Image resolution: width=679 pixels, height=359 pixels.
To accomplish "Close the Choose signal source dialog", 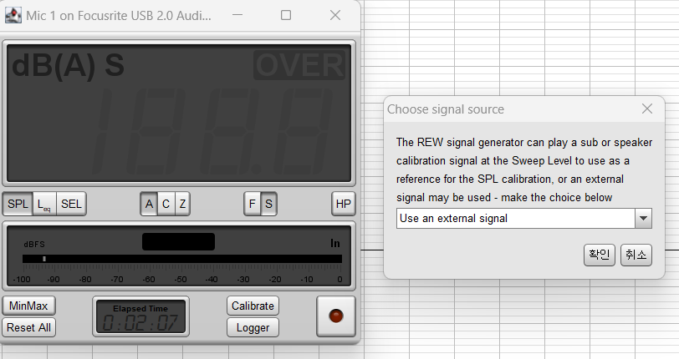I will (647, 109).
